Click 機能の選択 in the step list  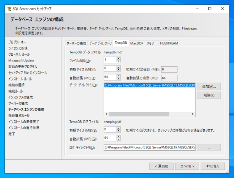tap(16, 85)
